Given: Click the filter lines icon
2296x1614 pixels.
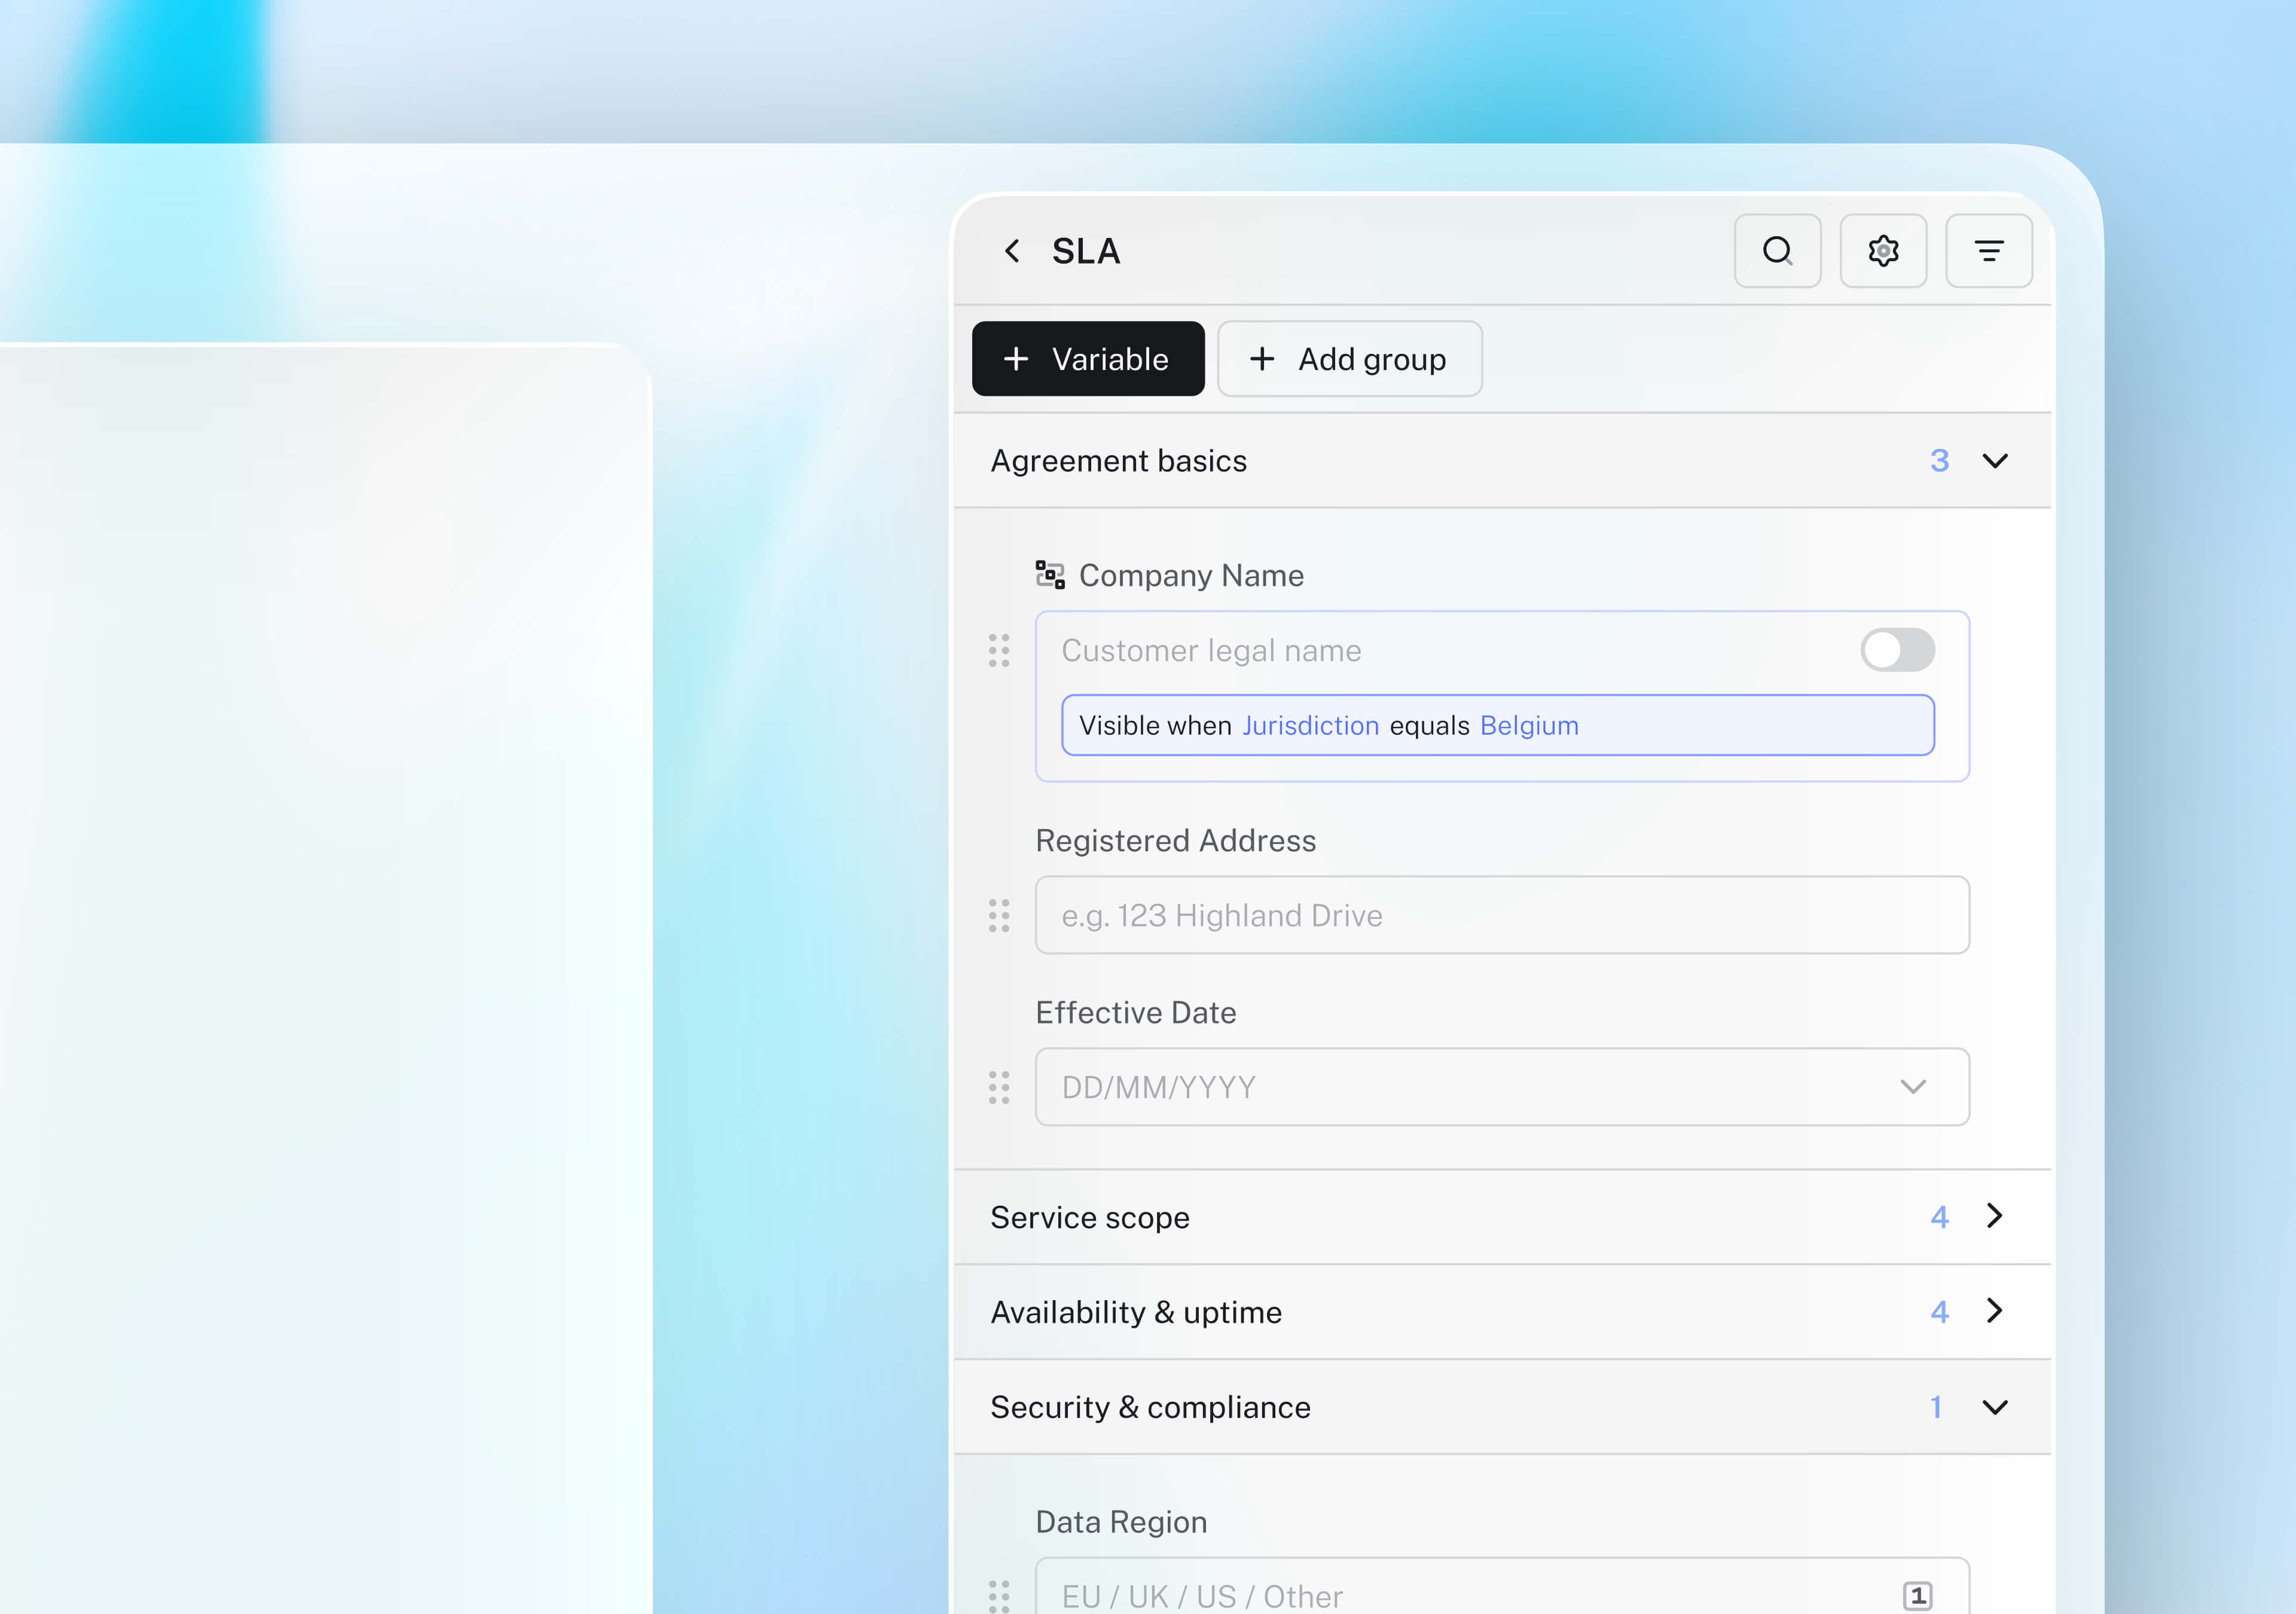Looking at the screenshot, I should [1988, 251].
